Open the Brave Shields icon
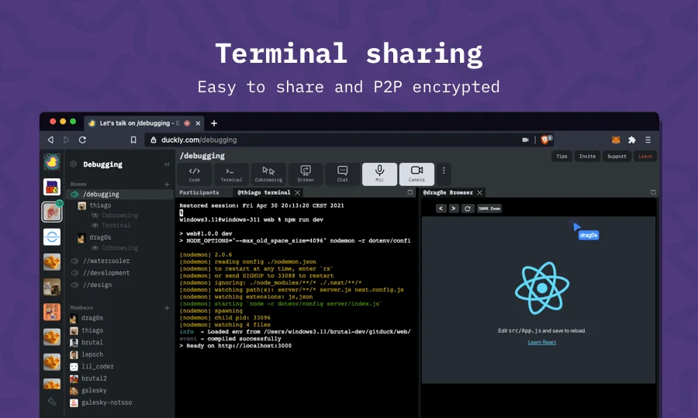The width and height of the screenshot is (698, 418). 546,140
